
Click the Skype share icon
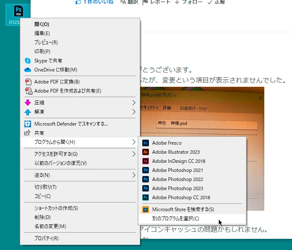(28, 61)
